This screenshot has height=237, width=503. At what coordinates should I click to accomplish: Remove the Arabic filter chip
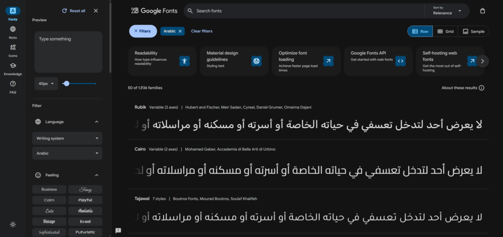click(180, 31)
